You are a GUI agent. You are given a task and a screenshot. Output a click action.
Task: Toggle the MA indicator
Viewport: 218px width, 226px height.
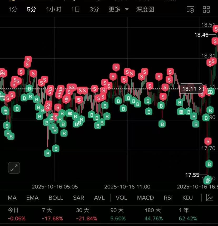12,198
